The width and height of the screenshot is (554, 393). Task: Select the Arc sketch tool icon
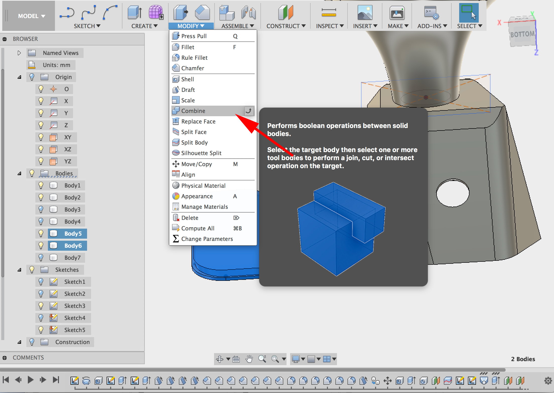tap(110, 12)
